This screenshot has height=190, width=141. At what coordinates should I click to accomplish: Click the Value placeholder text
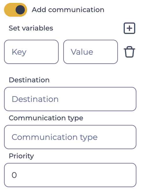tap(82, 52)
